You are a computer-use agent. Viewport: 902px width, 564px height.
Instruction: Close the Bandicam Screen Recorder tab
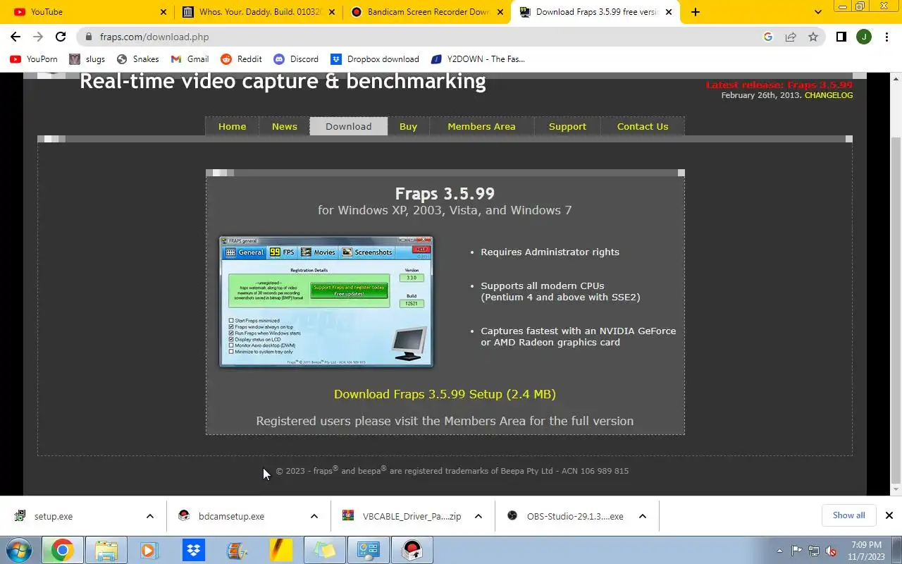click(x=500, y=12)
